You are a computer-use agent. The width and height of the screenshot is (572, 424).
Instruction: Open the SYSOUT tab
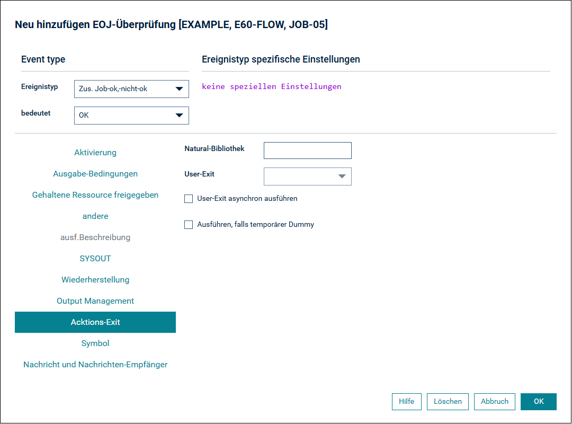pos(95,259)
